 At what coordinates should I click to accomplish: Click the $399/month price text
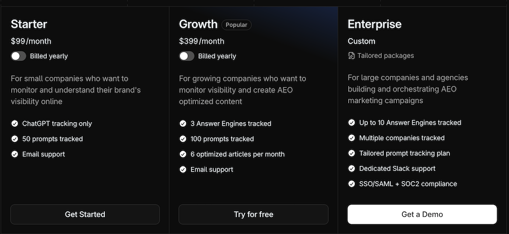(202, 41)
